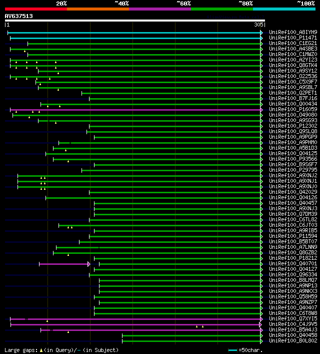Click the UniRef100_Q58H59 label

(x=293, y=296)
